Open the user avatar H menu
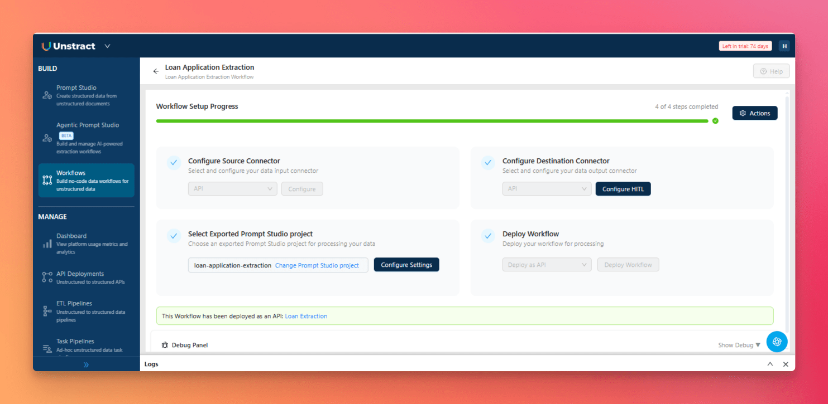This screenshot has height=404, width=828. [784, 46]
